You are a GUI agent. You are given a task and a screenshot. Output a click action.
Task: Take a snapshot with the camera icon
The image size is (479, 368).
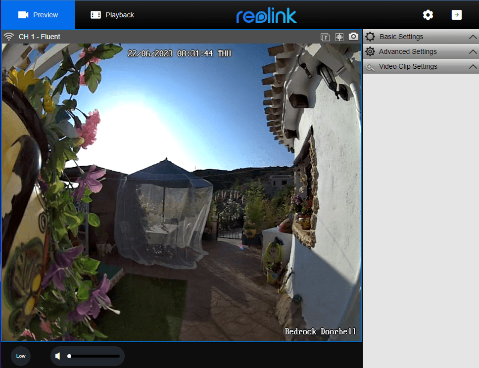point(353,37)
